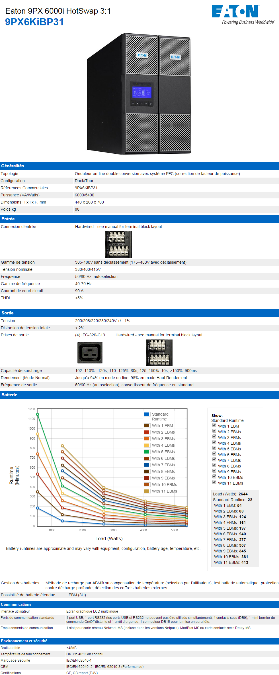This screenshot has height=675, width=279.
Task: Click the With 5 EBMs green legend swatch
Action: click(x=147, y=452)
